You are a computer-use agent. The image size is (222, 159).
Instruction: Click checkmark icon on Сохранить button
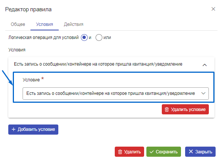coord(152,152)
